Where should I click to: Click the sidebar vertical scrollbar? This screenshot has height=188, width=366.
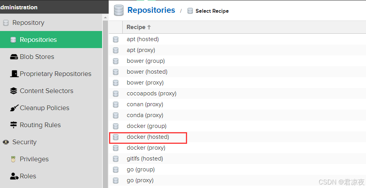pyautogui.click(x=105, y=101)
